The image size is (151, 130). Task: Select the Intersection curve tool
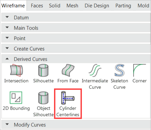16,74
